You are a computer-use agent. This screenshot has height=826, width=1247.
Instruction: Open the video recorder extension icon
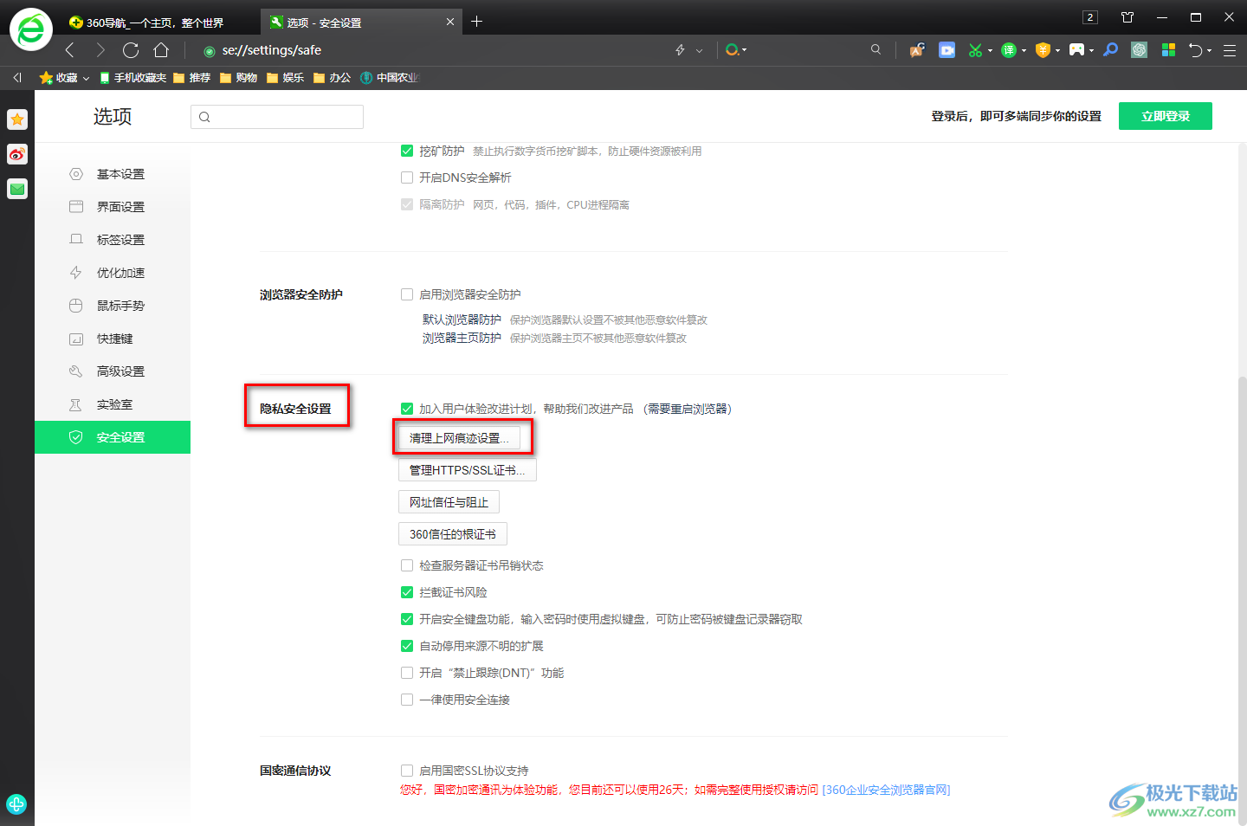[947, 50]
